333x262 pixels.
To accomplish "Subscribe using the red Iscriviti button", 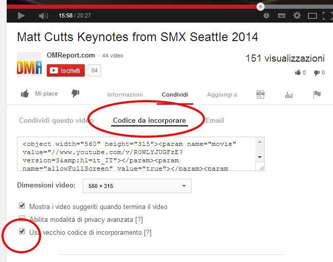I will pos(66,70).
